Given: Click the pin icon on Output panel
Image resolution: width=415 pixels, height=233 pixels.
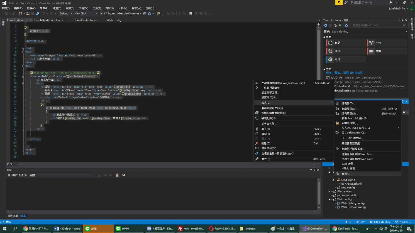Looking at the screenshot, I should pyautogui.click(x=315, y=170).
